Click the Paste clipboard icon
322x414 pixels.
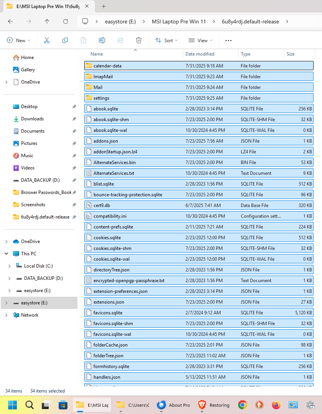pos(84,40)
